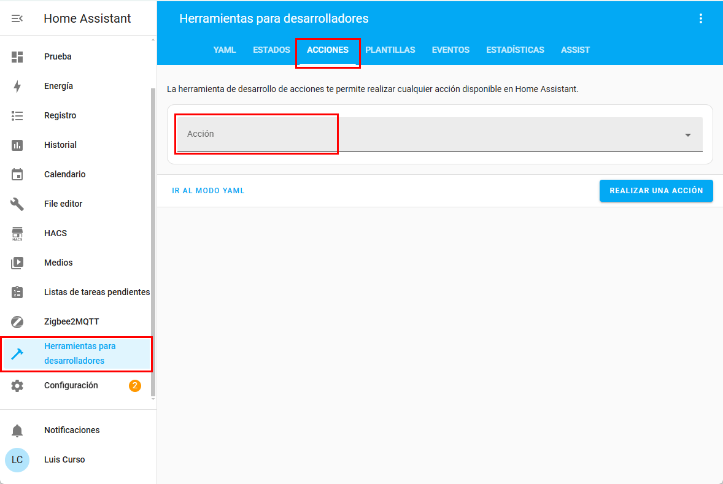Switch to the PLANTILLAS tab
Image resolution: width=723 pixels, height=484 pixels.
[x=390, y=50]
